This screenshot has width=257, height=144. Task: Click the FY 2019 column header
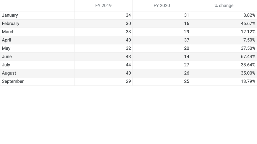pos(103,6)
